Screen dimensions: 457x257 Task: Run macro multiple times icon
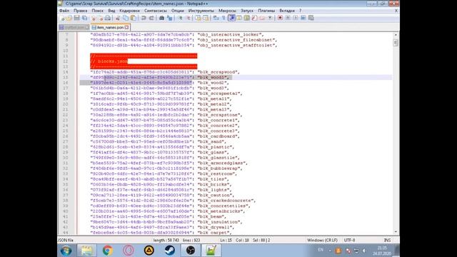coord(303,18)
